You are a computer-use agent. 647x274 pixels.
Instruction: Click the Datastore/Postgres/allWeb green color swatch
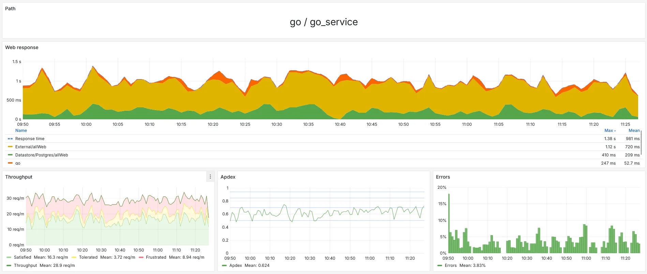(x=10, y=155)
